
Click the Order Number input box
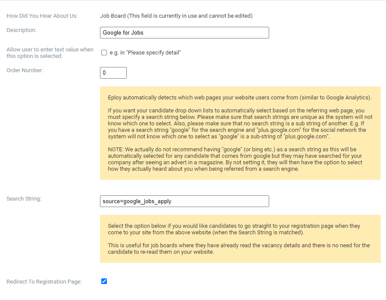[113, 73]
